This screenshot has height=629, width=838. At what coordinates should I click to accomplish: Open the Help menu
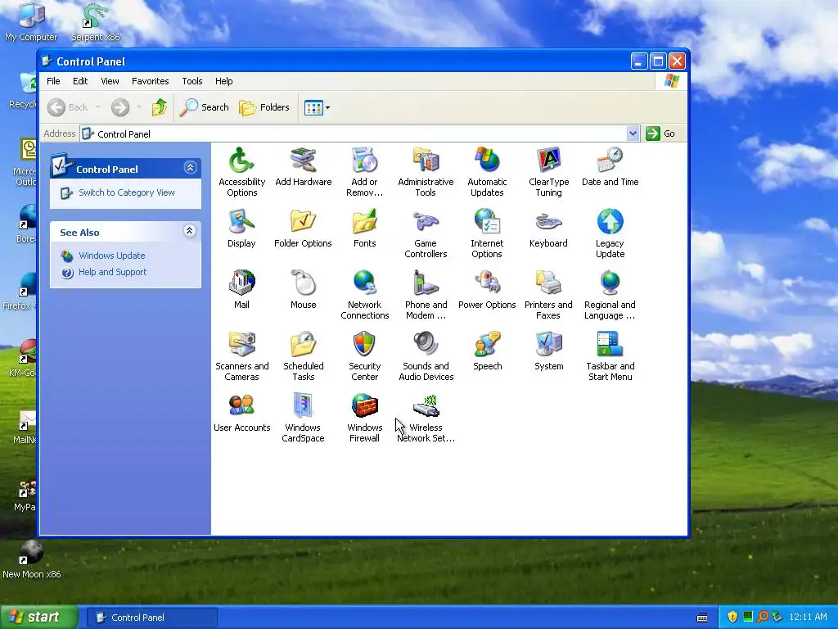(x=224, y=81)
